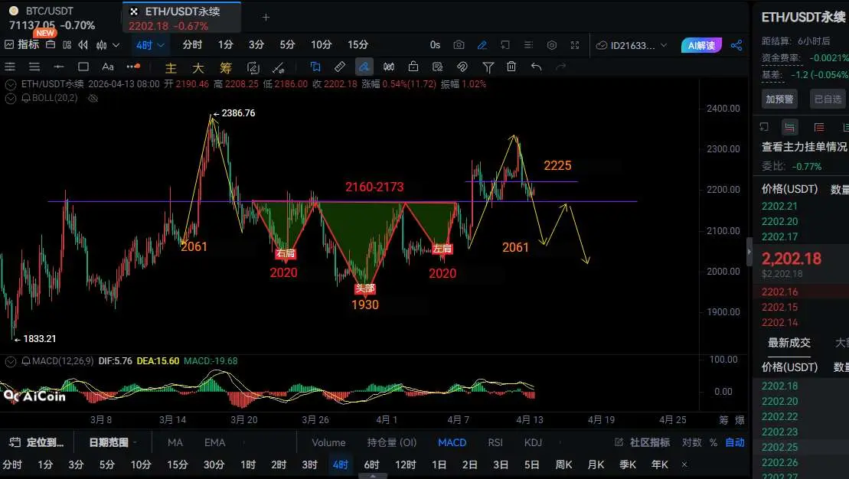Click the 筹 chip distribution icon
This screenshot has width=849, height=479.
click(226, 67)
